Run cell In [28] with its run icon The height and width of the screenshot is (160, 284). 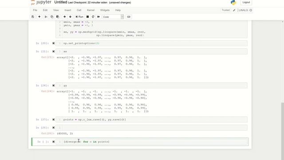tap(53, 128)
